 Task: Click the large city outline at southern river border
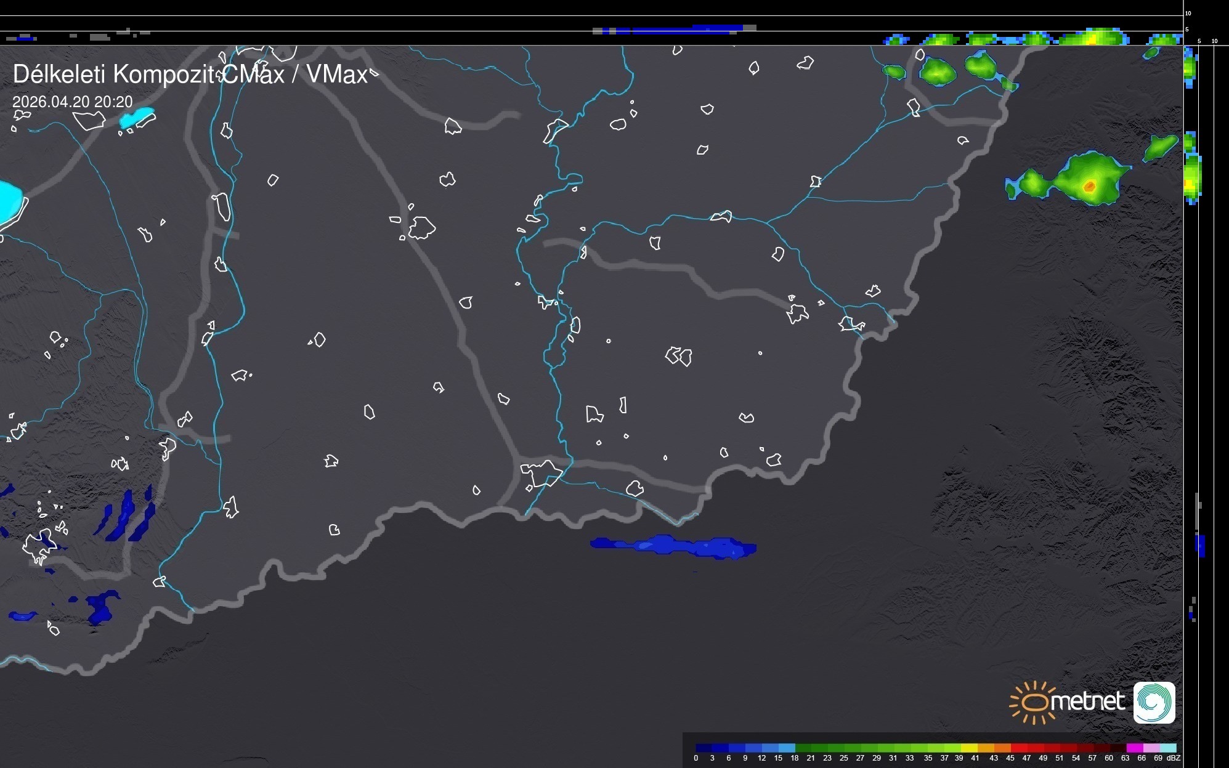541,472
